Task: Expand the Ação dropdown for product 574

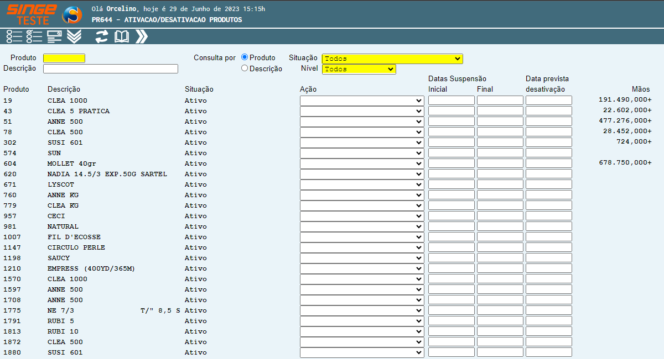Action: point(362,153)
